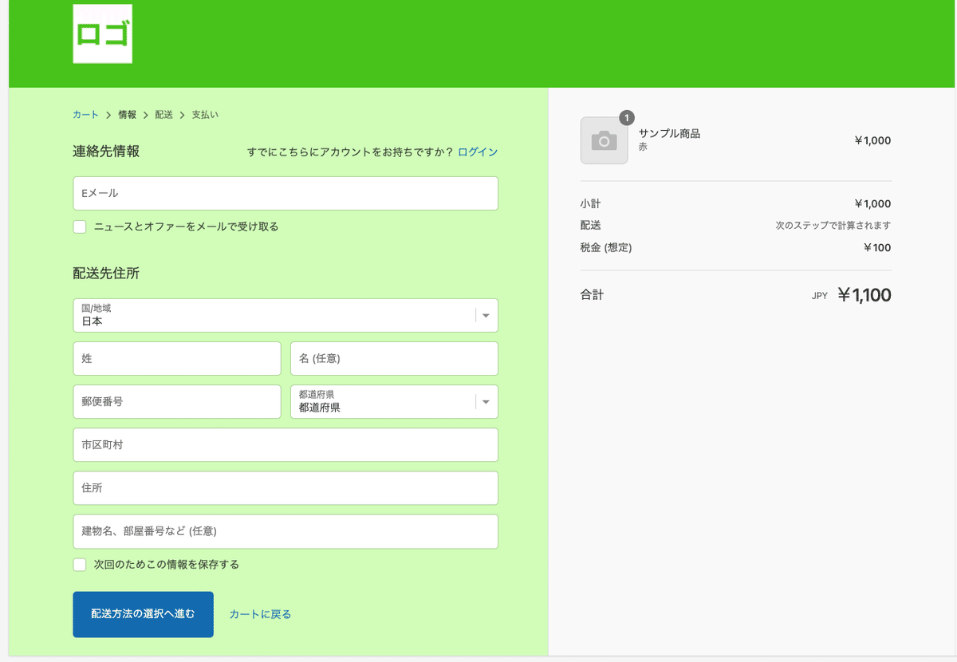Click the ロゴ store logo
Image resolution: width=957 pixels, height=662 pixels.
(x=102, y=34)
